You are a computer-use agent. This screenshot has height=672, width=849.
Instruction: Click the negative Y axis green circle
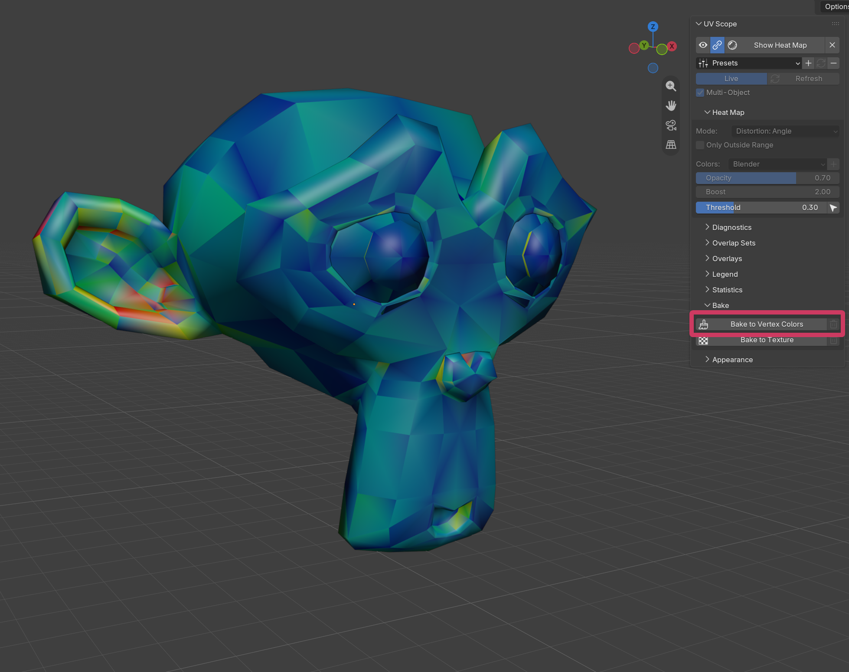662,49
